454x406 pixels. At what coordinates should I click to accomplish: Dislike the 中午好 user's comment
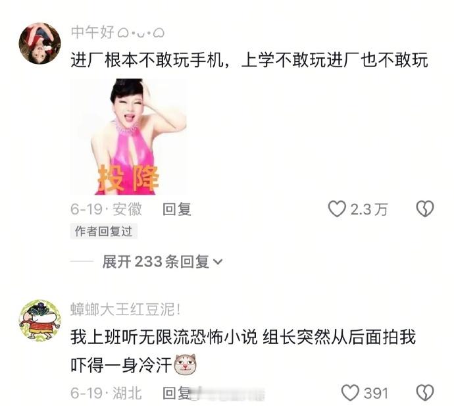tap(425, 209)
